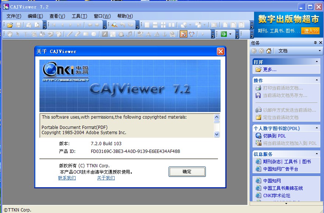Toggle single page layout mode
The height and width of the screenshot is (213, 324).
coord(147,25)
